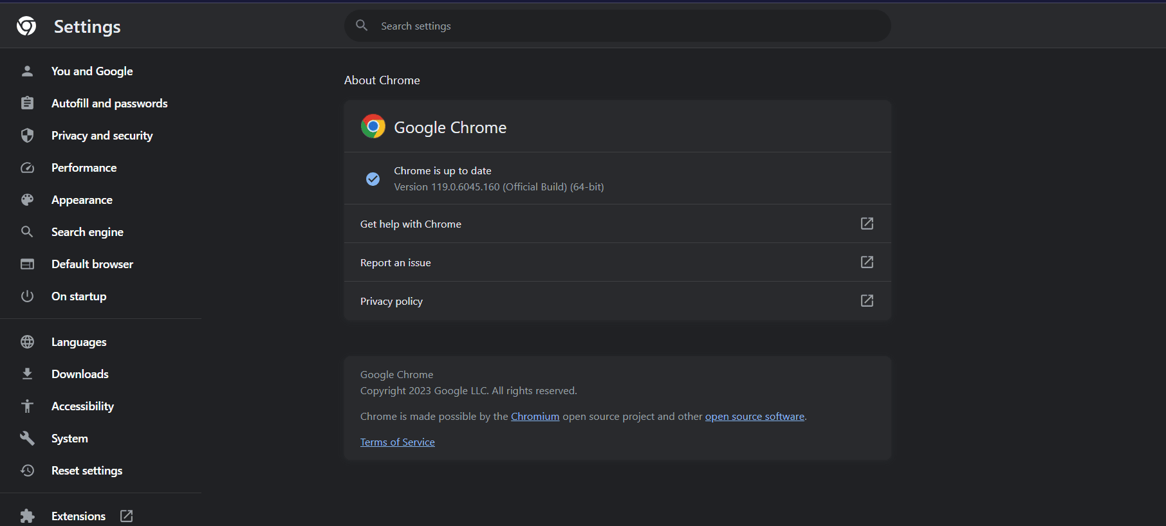The height and width of the screenshot is (526, 1166).
Task: Open On startup settings
Action: (x=79, y=296)
